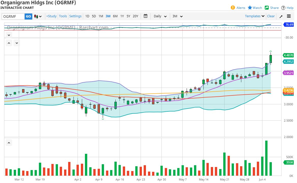This screenshot has width=297, height=183.
Task: Click the OGRMF symbol input field
Action: pos(13,16)
